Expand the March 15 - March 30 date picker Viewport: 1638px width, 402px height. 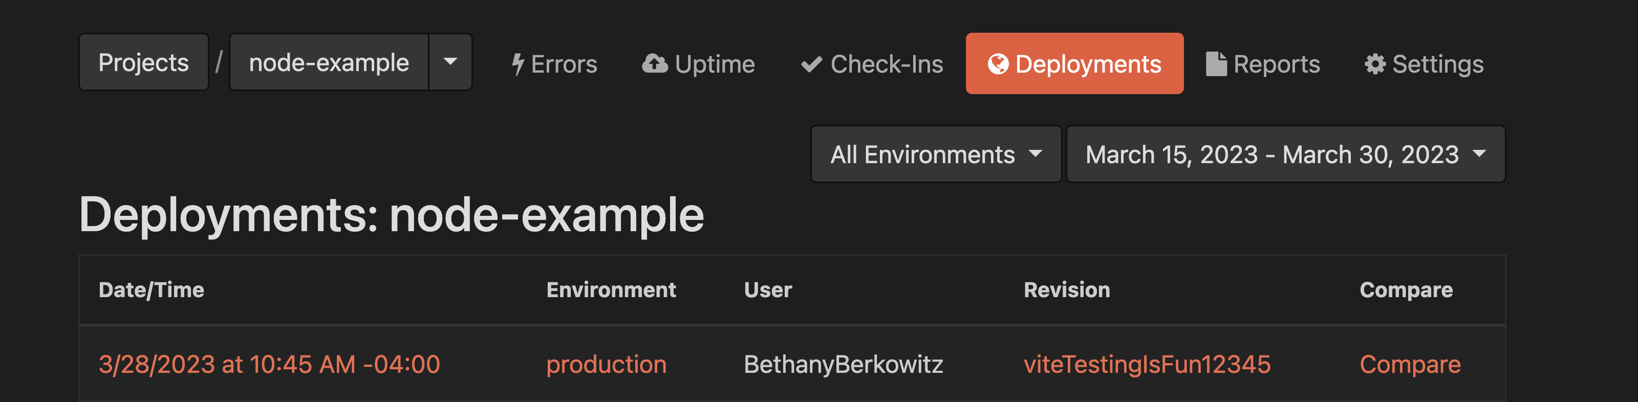(1285, 153)
